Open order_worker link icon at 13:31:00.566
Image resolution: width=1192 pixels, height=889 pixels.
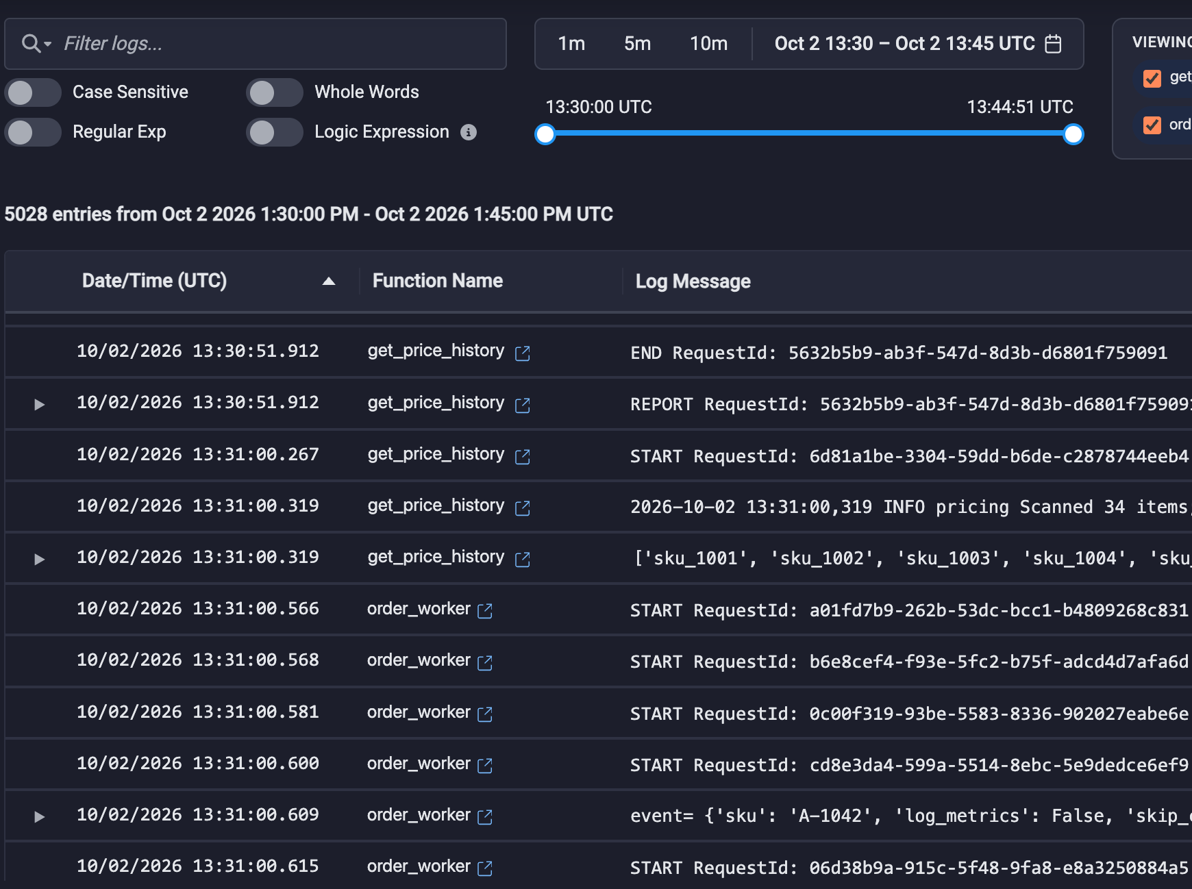coord(485,611)
